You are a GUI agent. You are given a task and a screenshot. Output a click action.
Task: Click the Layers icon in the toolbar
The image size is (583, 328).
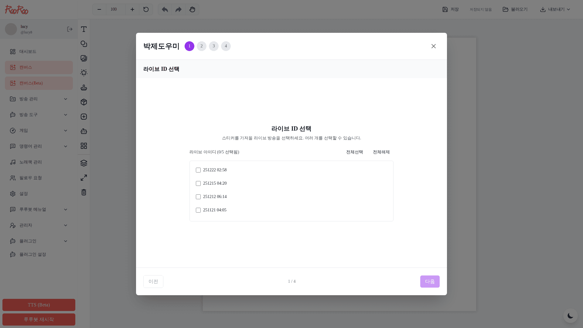point(84,163)
